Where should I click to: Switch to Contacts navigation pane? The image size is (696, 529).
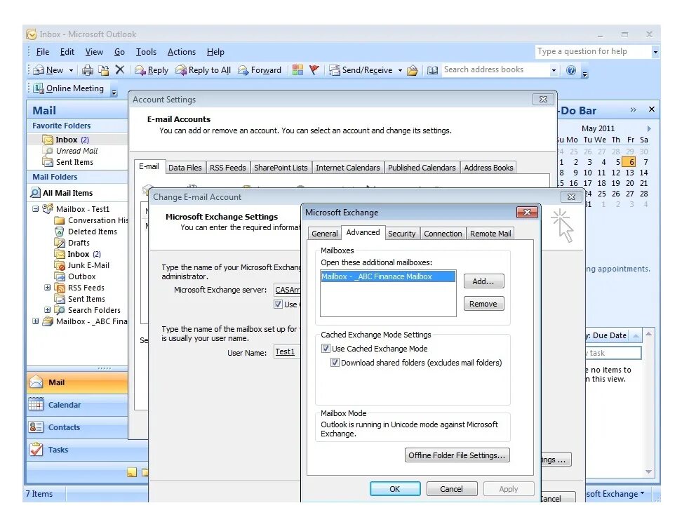tap(77, 427)
